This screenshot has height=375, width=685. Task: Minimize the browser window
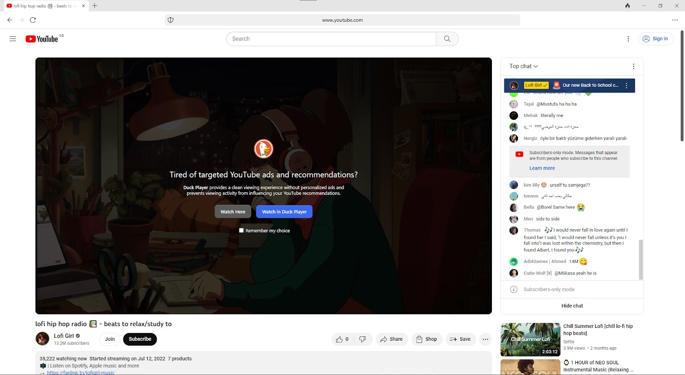644,6
